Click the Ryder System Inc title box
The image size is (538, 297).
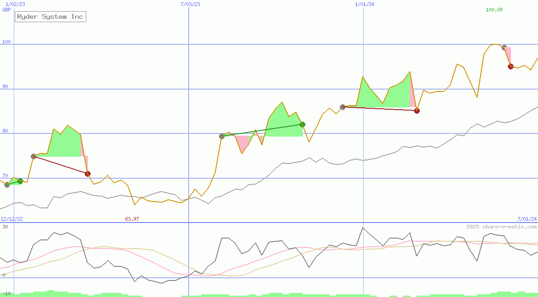click(50, 17)
